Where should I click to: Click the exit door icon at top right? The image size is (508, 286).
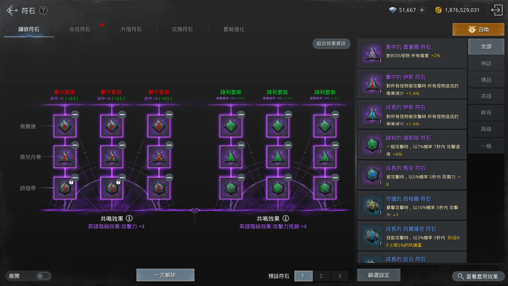(496, 10)
